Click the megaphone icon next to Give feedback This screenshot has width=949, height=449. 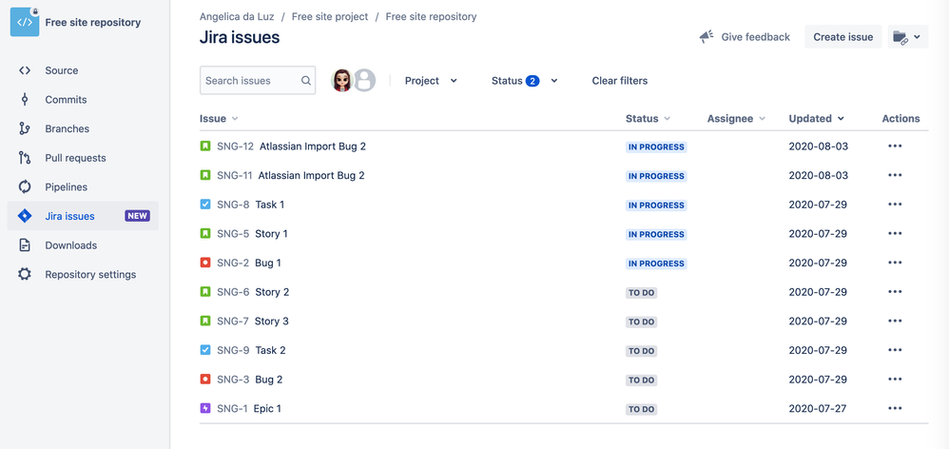point(707,37)
